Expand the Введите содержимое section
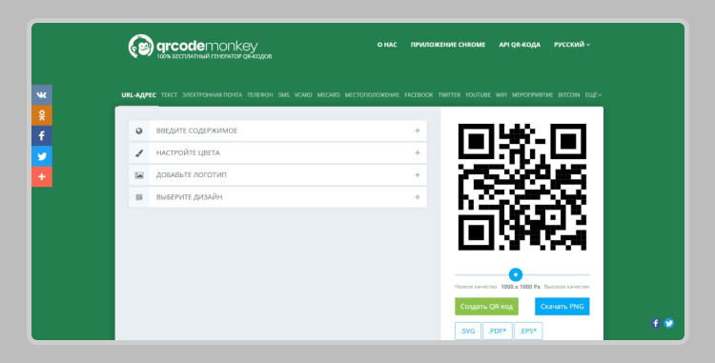Image resolution: width=715 pixels, height=363 pixels. (277, 131)
